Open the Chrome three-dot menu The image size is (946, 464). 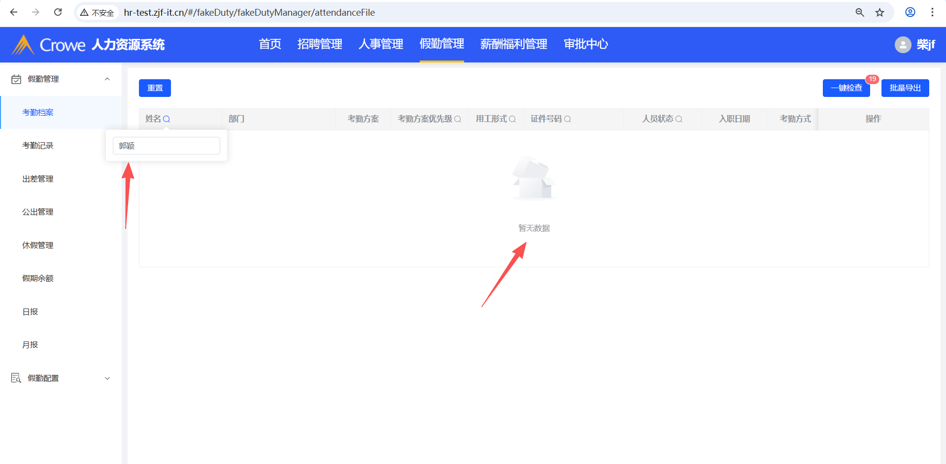[932, 12]
